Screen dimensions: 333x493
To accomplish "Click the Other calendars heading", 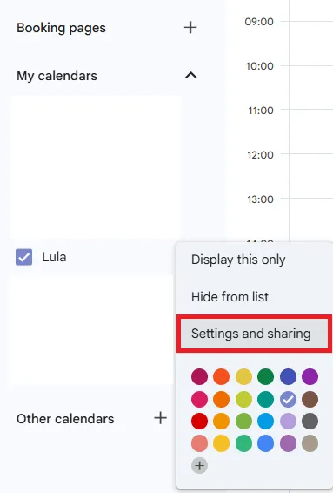I will 65,419.
